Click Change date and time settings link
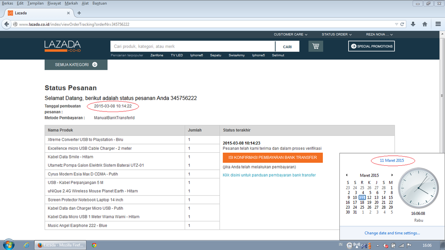Screen dimensions: 445x250 point(392,233)
